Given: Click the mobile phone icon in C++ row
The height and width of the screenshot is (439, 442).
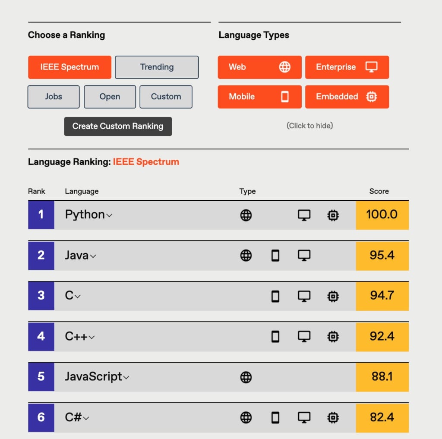Looking at the screenshot, I should click(275, 336).
